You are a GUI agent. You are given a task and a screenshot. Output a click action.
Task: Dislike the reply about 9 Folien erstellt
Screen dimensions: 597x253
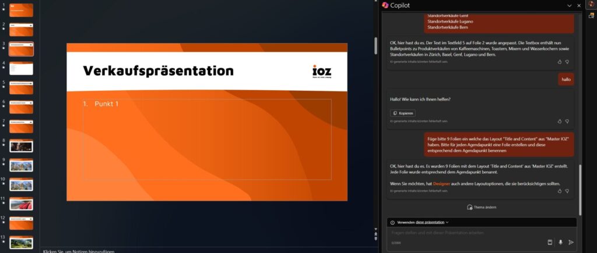click(567, 191)
